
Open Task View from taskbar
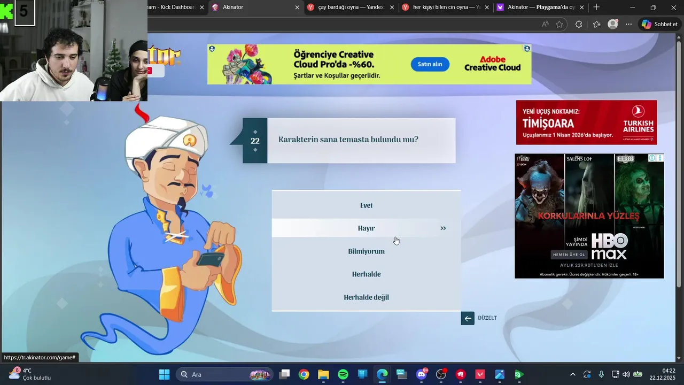[284, 374]
